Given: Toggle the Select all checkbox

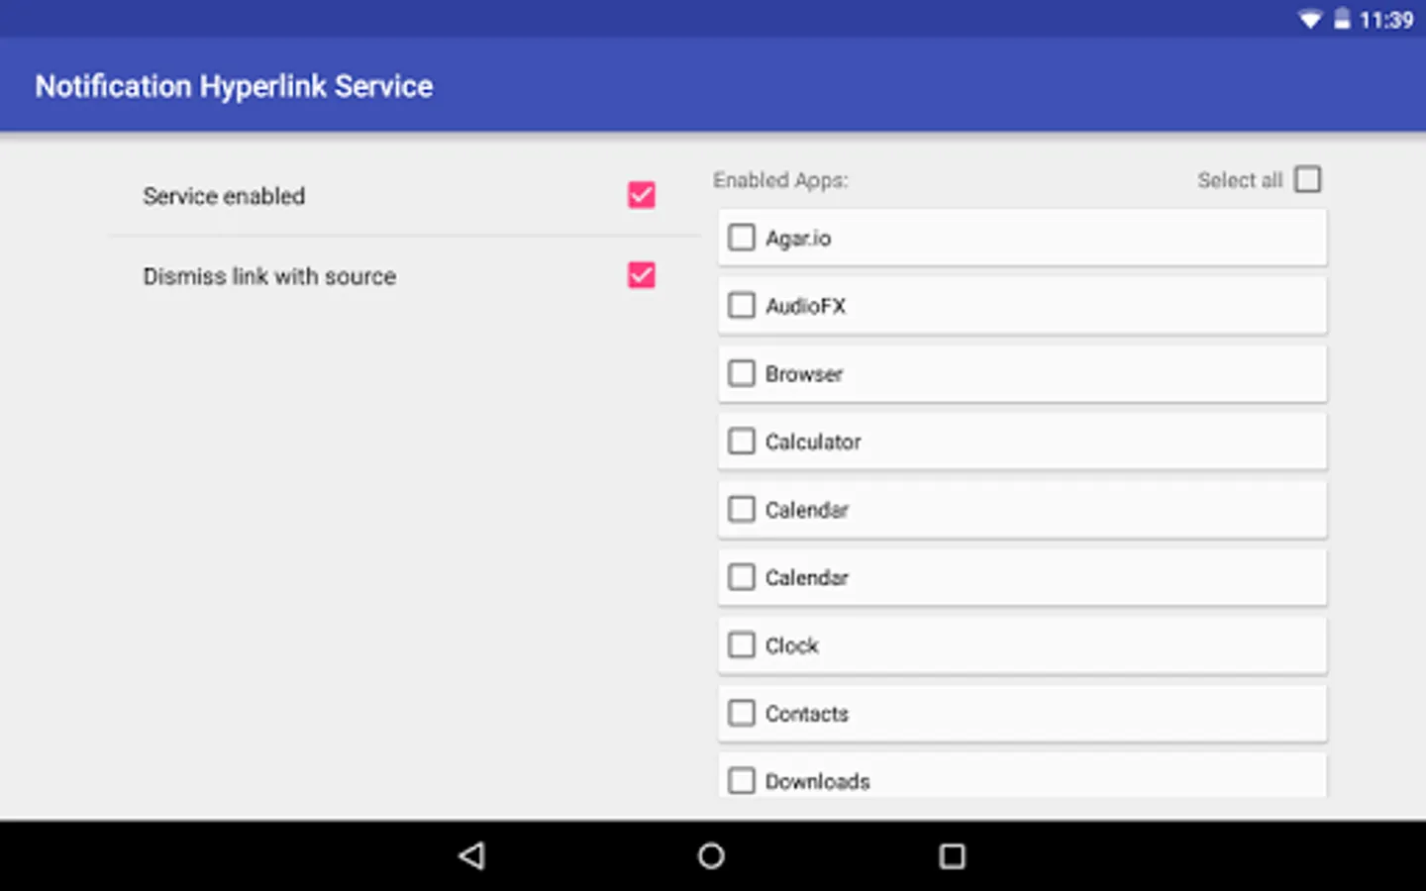Looking at the screenshot, I should pyautogui.click(x=1308, y=179).
